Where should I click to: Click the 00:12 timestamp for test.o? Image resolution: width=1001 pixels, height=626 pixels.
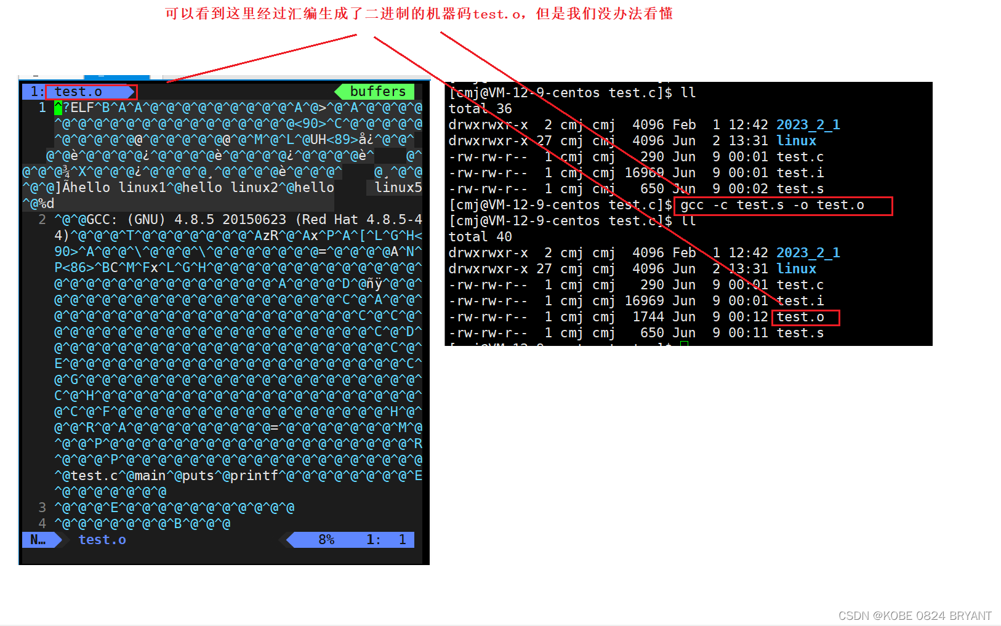click(x=748, y=317)
